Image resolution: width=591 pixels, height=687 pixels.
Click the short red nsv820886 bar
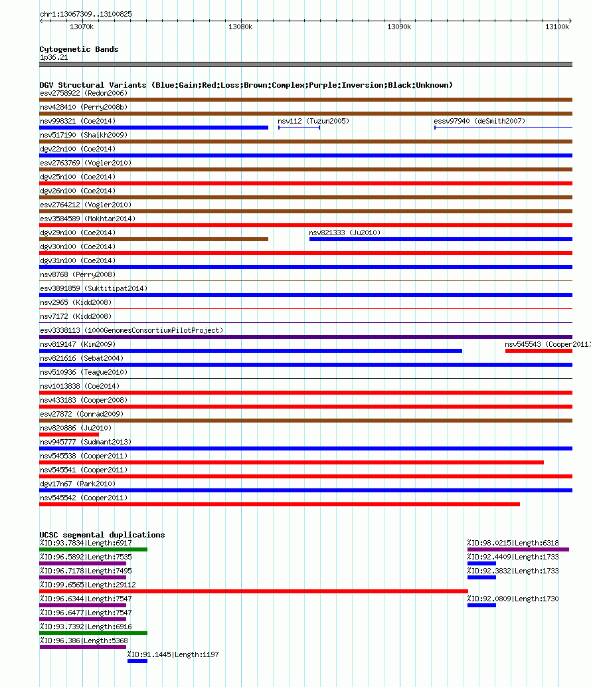tap(69, 435)
